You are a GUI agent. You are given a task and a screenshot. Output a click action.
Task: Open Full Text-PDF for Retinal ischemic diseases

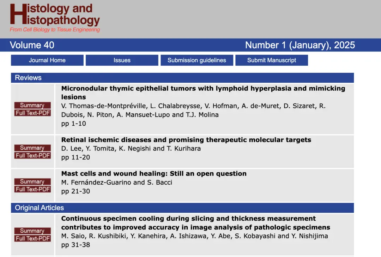33,156
